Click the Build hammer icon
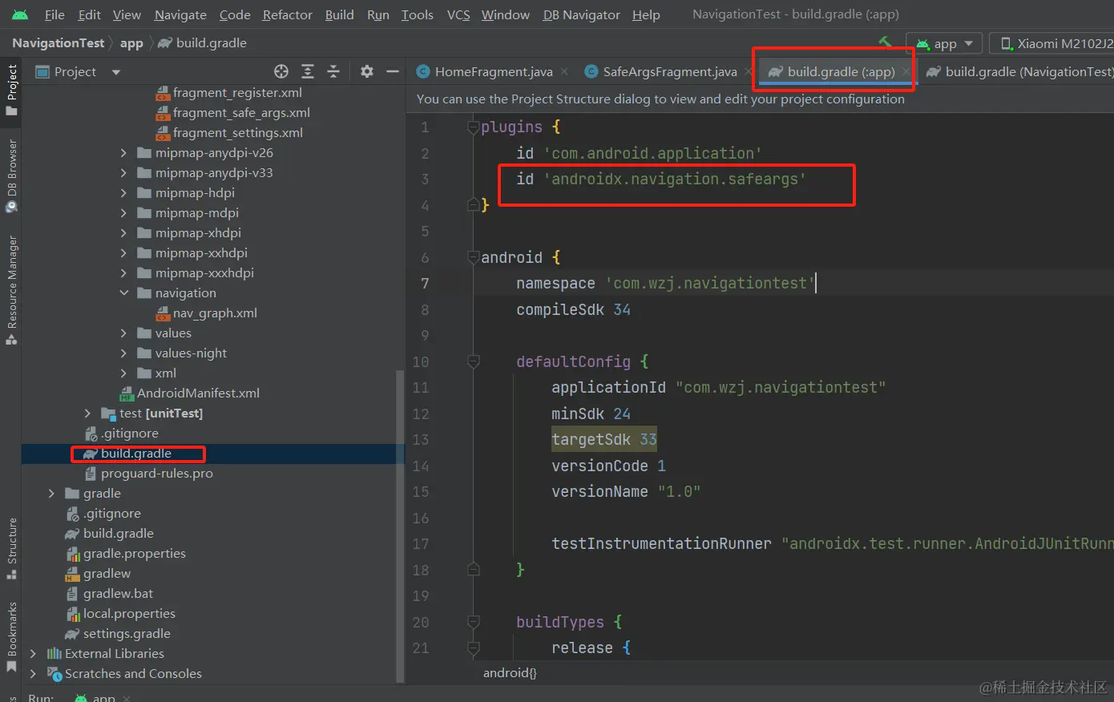 886,42
